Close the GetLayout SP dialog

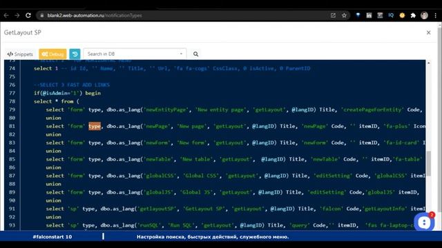428,32
